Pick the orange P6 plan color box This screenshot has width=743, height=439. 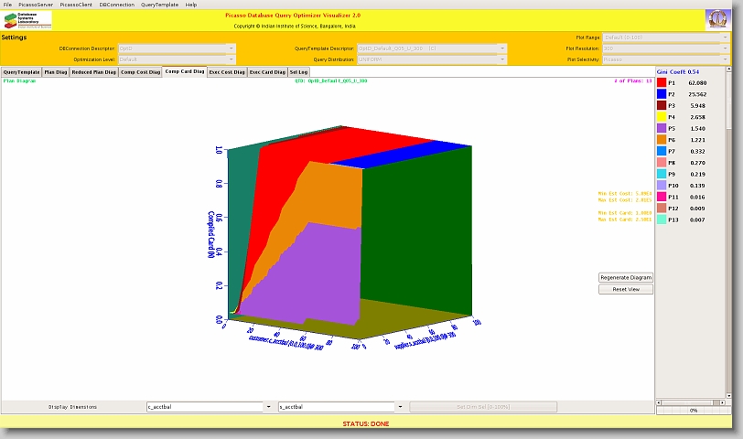pos(662,140)
